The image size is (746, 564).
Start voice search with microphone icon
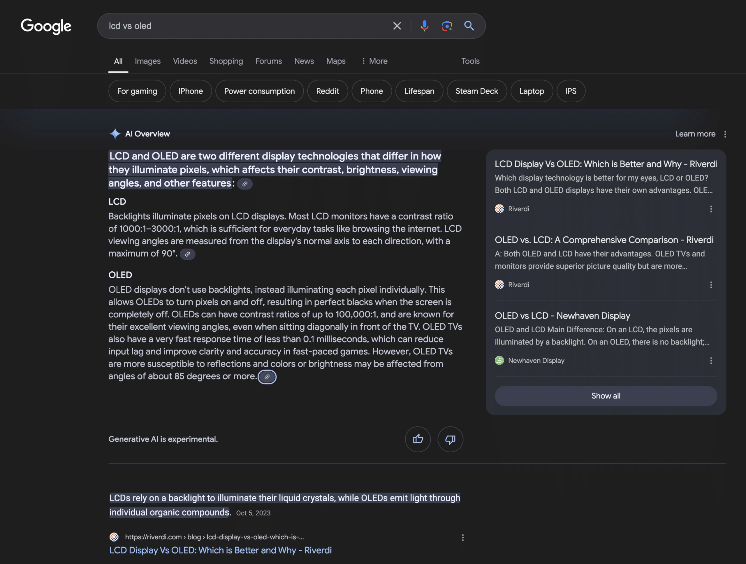(425, 26)
